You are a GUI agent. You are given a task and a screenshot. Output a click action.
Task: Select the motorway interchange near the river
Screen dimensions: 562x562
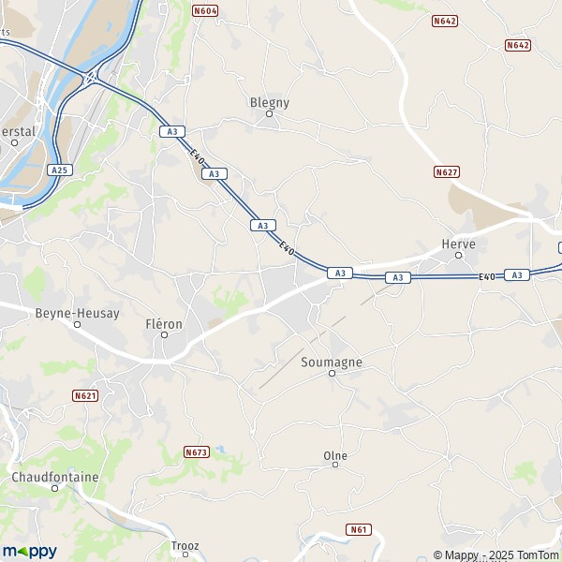click(x=91, y=78)
